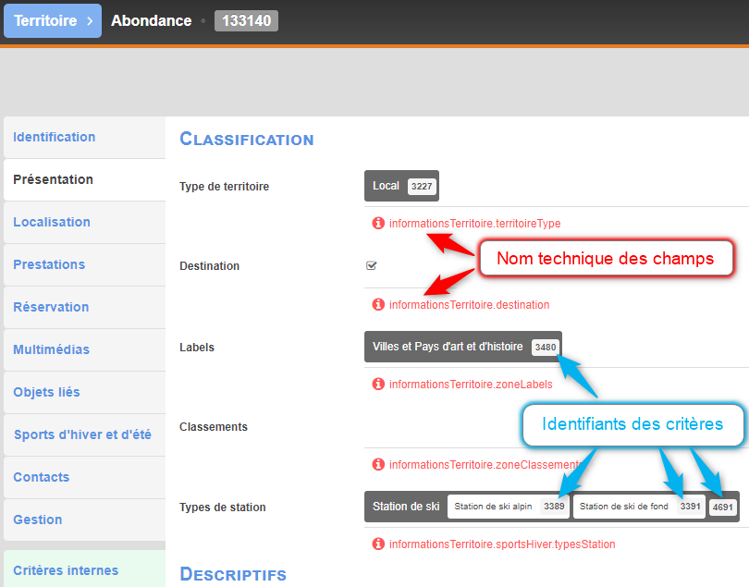
Task: Click info icon beside informationsTerritoire.zoneLabels
Action: [x=378, y=384]
